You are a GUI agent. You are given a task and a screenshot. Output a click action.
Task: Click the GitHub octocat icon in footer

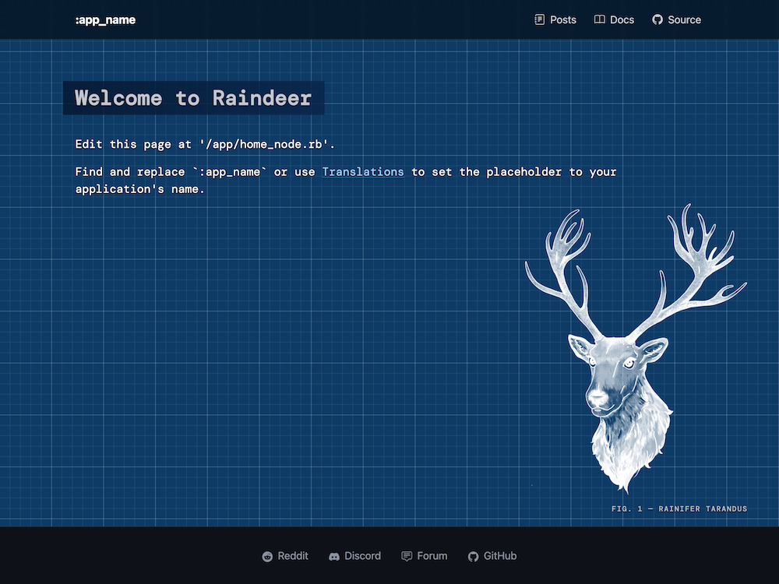point(473,557)
